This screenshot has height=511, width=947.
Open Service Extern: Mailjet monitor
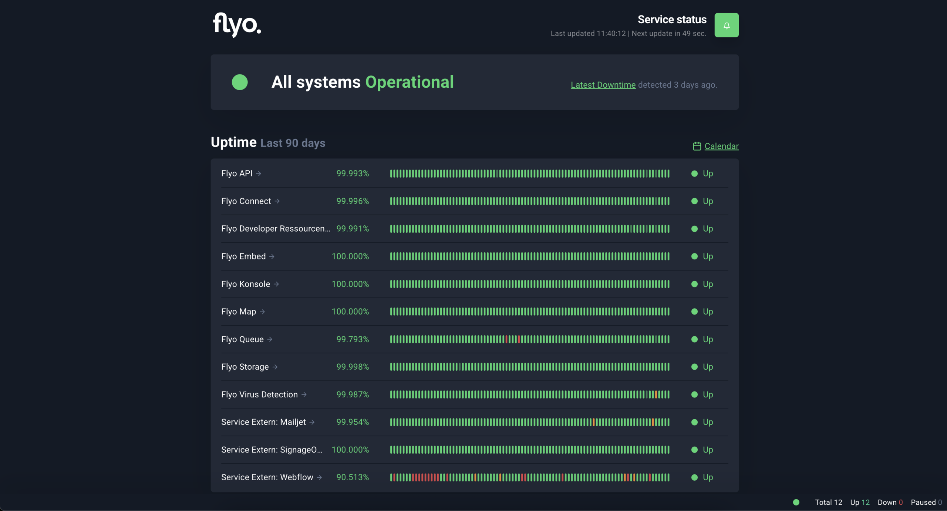tap(263, 422)
